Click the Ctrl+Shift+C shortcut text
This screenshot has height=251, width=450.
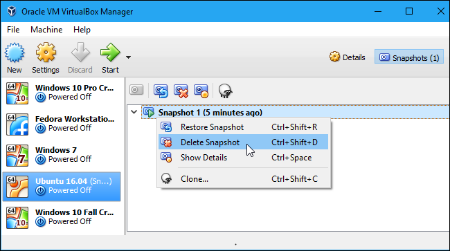[294, 179]
